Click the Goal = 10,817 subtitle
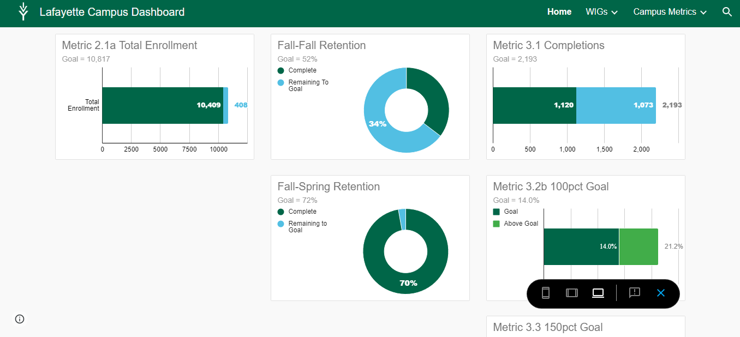Viewport: 740px width, 337px height. pos(86,59)
